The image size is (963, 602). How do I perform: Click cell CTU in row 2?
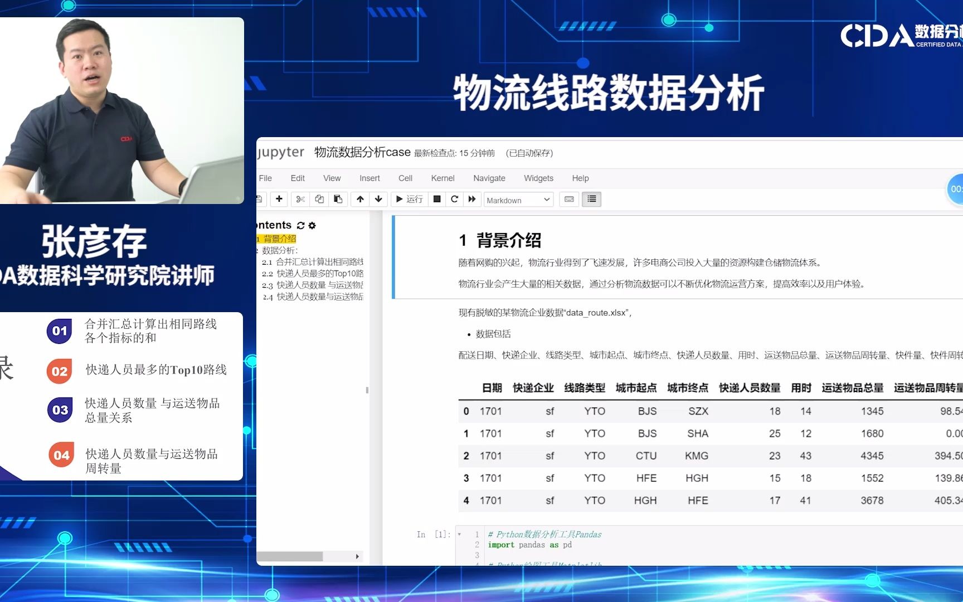(x=646, y=456)
